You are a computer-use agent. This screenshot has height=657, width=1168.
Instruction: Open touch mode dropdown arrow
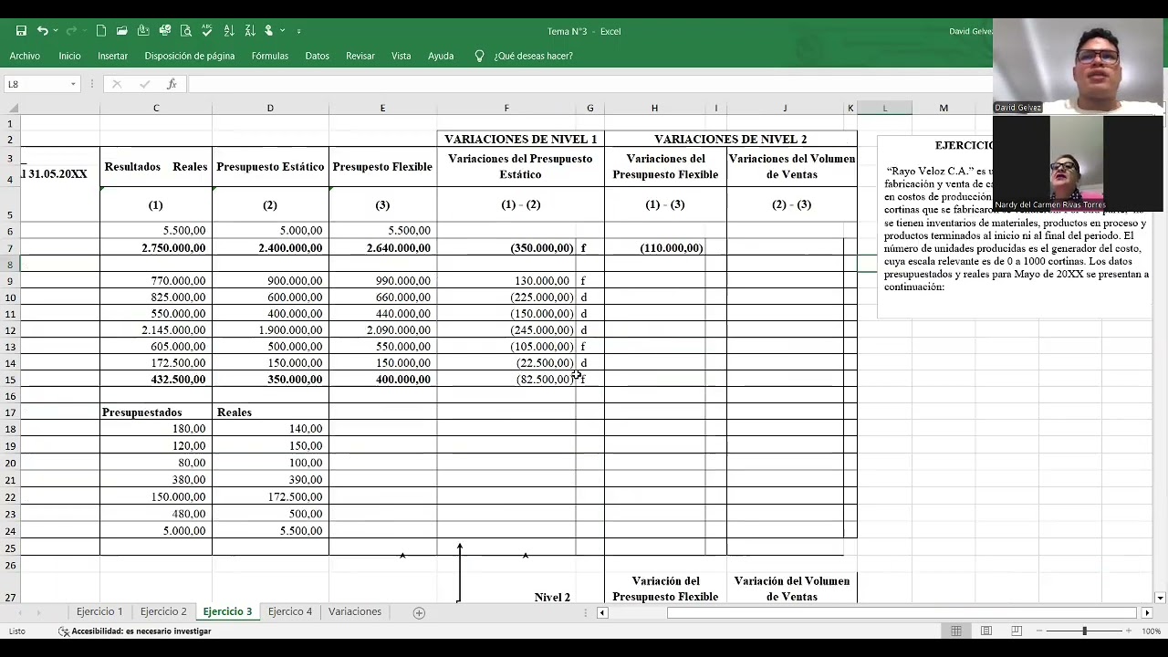(x=282, y=31)
